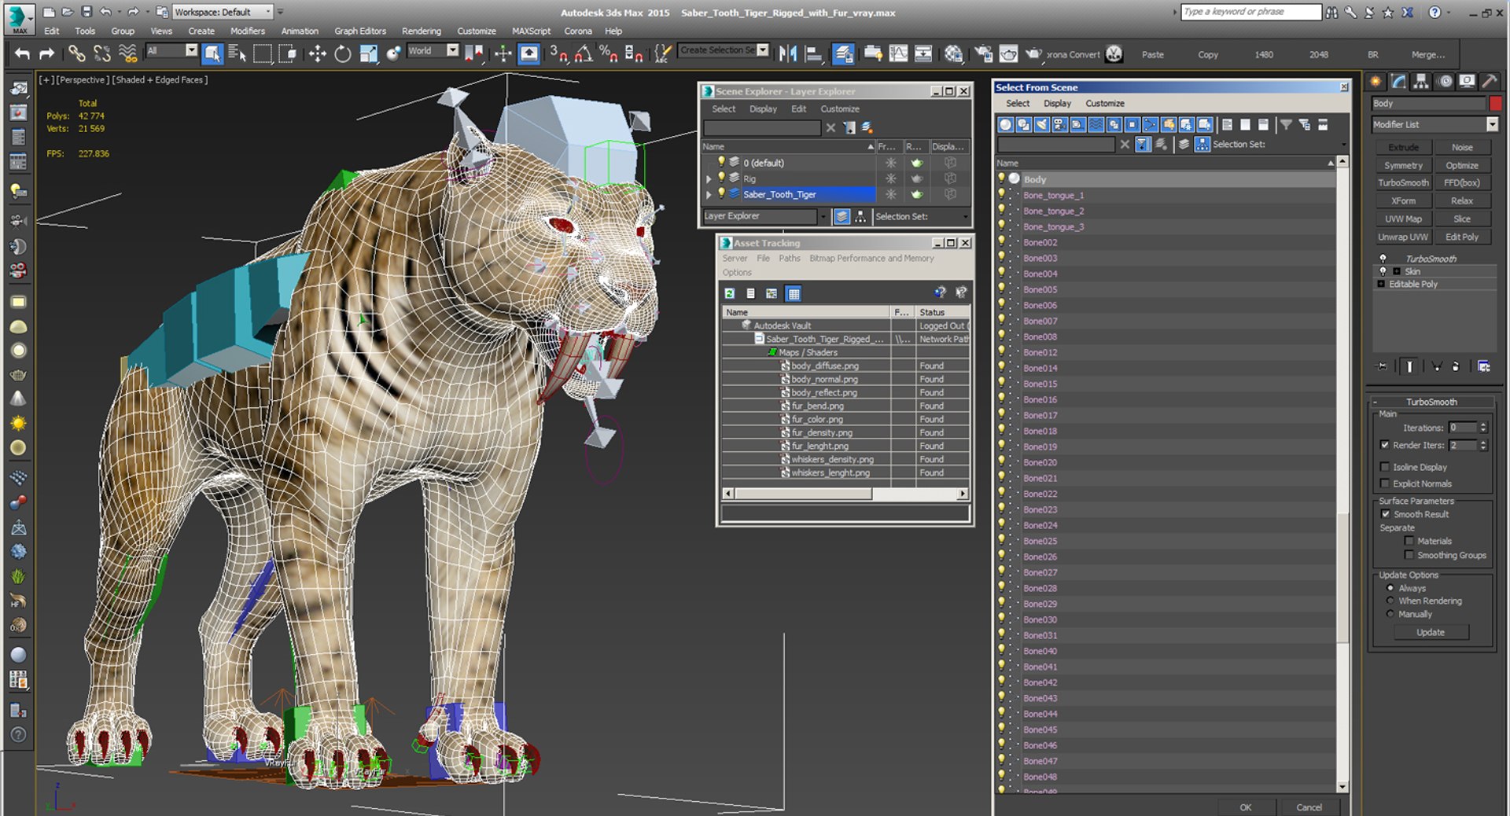
Task: Open the Material Editor icon
Action: (953, 53)
